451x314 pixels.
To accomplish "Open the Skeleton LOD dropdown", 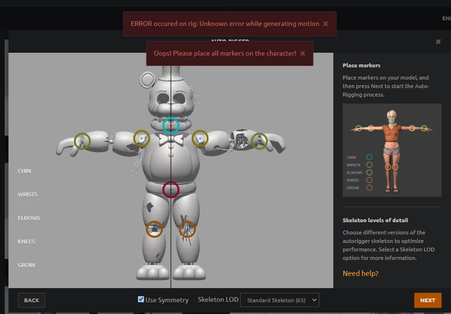I will click(280, 300).
